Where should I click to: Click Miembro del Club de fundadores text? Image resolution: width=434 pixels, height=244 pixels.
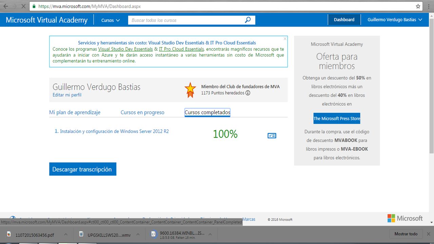240,86
